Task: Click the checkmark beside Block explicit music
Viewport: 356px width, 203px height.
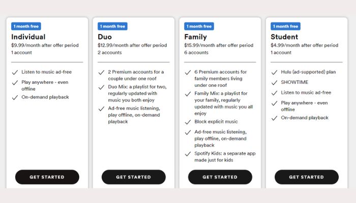Action: (x=188, y=122)
